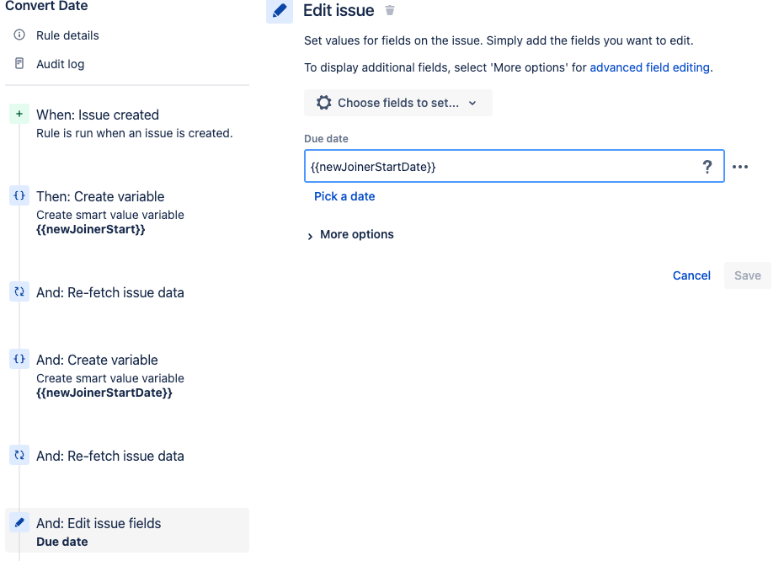Select the And: Edit issue fields step
Viewport: 784px width, 561px height.
click(99, 523)
